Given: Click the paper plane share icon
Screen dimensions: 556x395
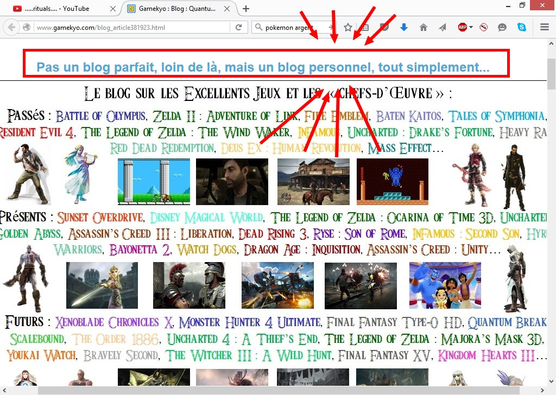Looking at the screenshot, I should (x=443, y=27).
